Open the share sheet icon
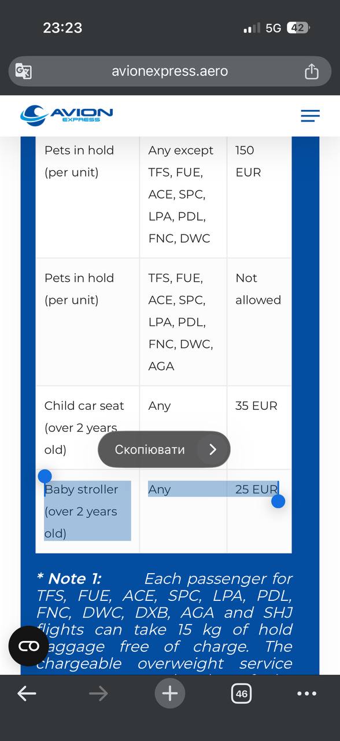Viewport: 340px width, 741px height. pyautogui.click(x=312, y=71)
